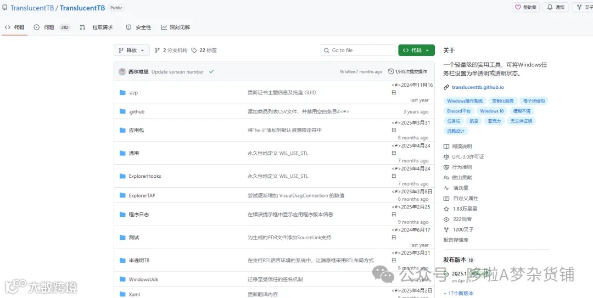Click the folder icon next to WindowsUdk
Image resolution: width=593 pixels, height=298 pixels.
click(122, 279)
